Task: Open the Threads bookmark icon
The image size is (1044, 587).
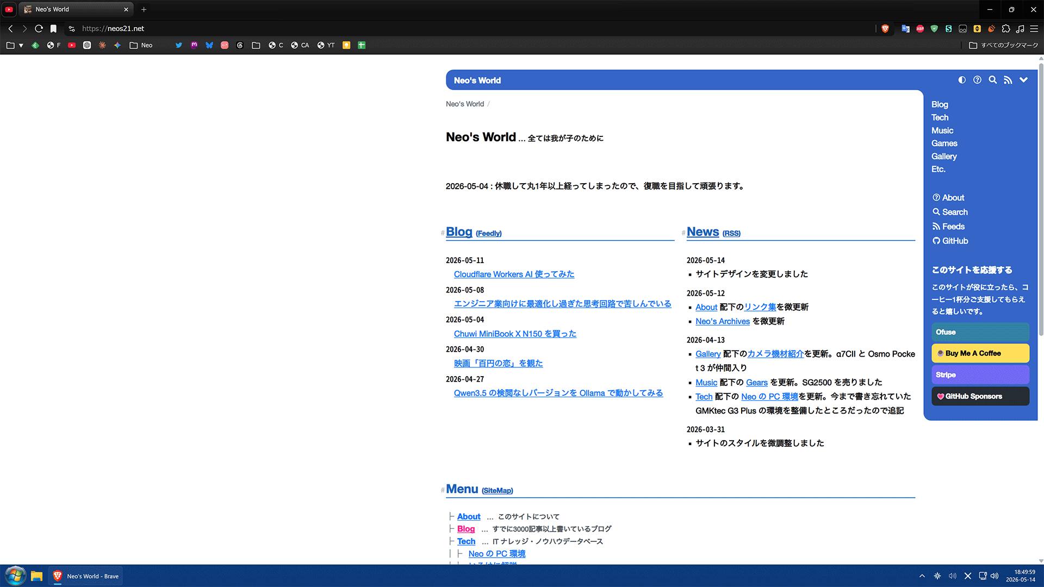Action: (x=240, y=45)
